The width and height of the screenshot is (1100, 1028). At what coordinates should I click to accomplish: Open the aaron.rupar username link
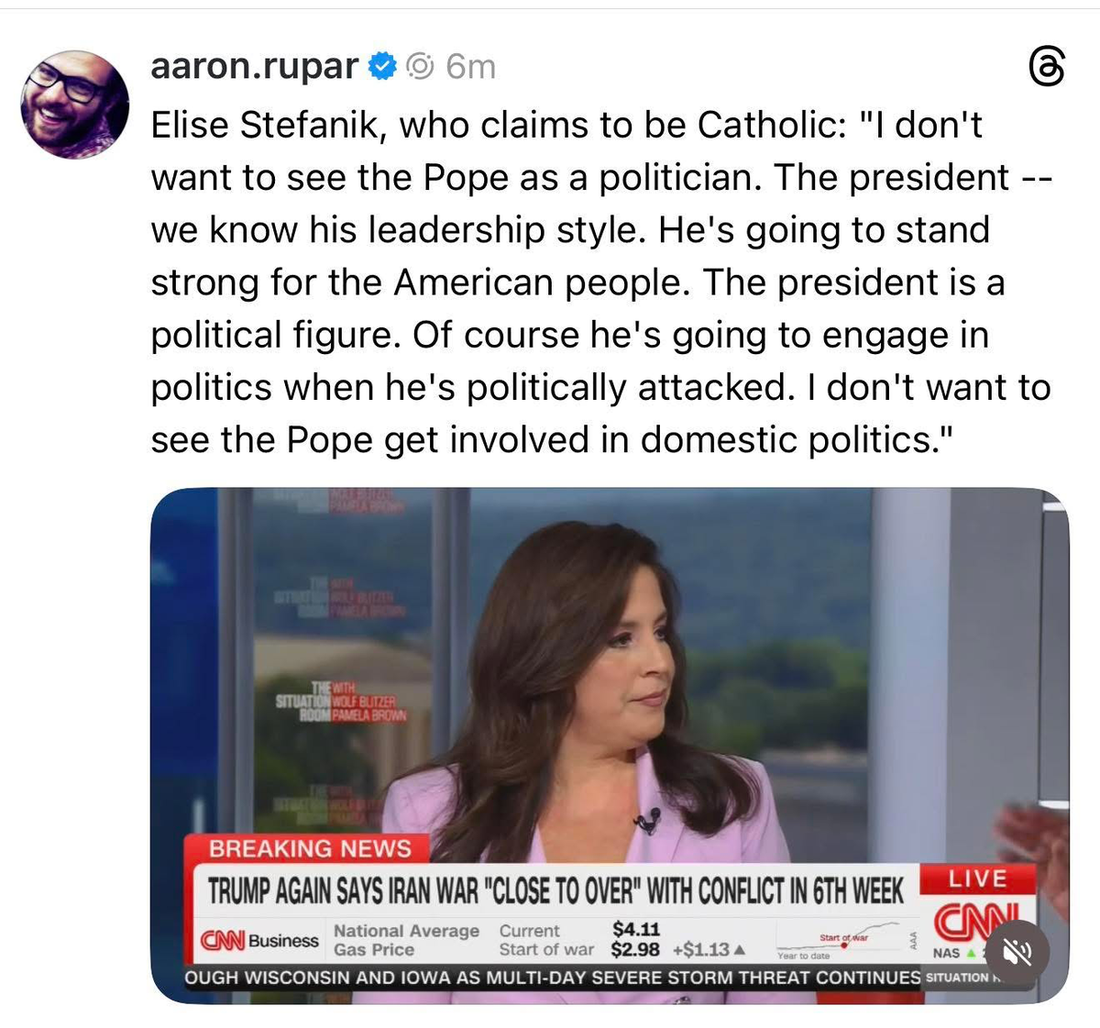pyautogui.click(x=255, y=66)
